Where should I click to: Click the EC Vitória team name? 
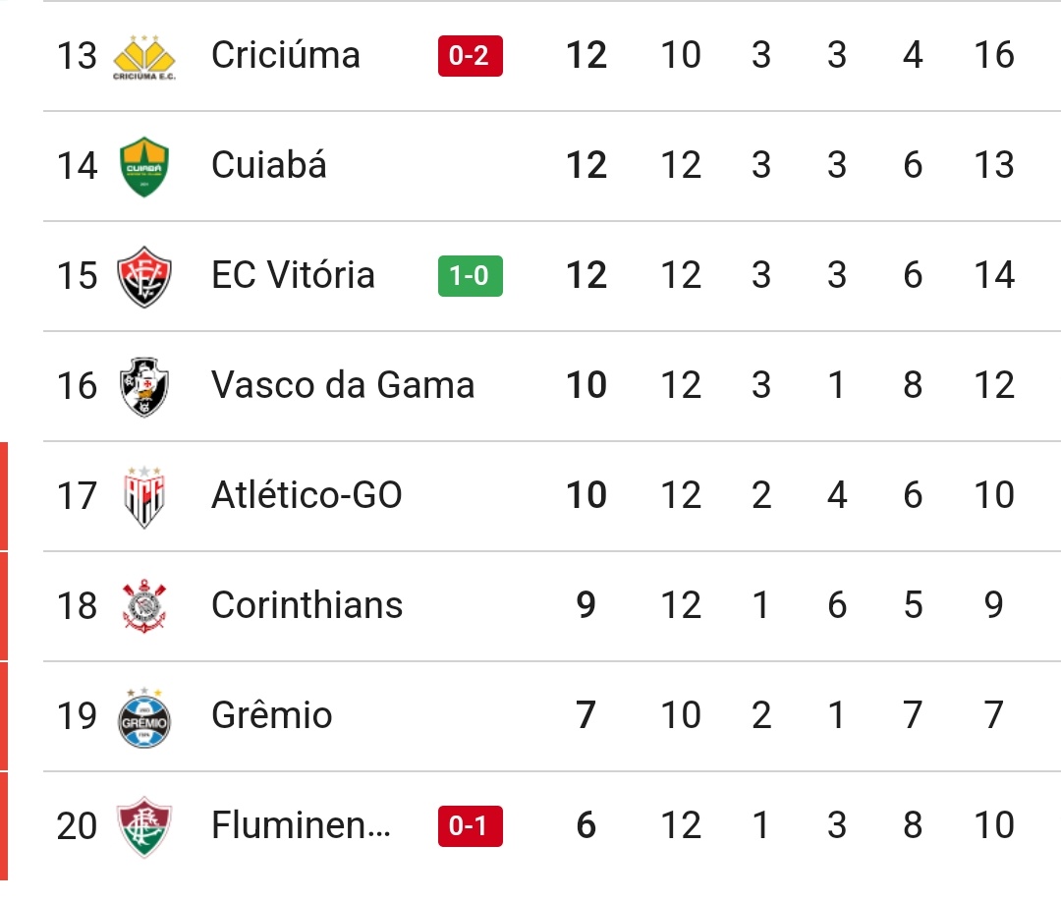point(293,275)
